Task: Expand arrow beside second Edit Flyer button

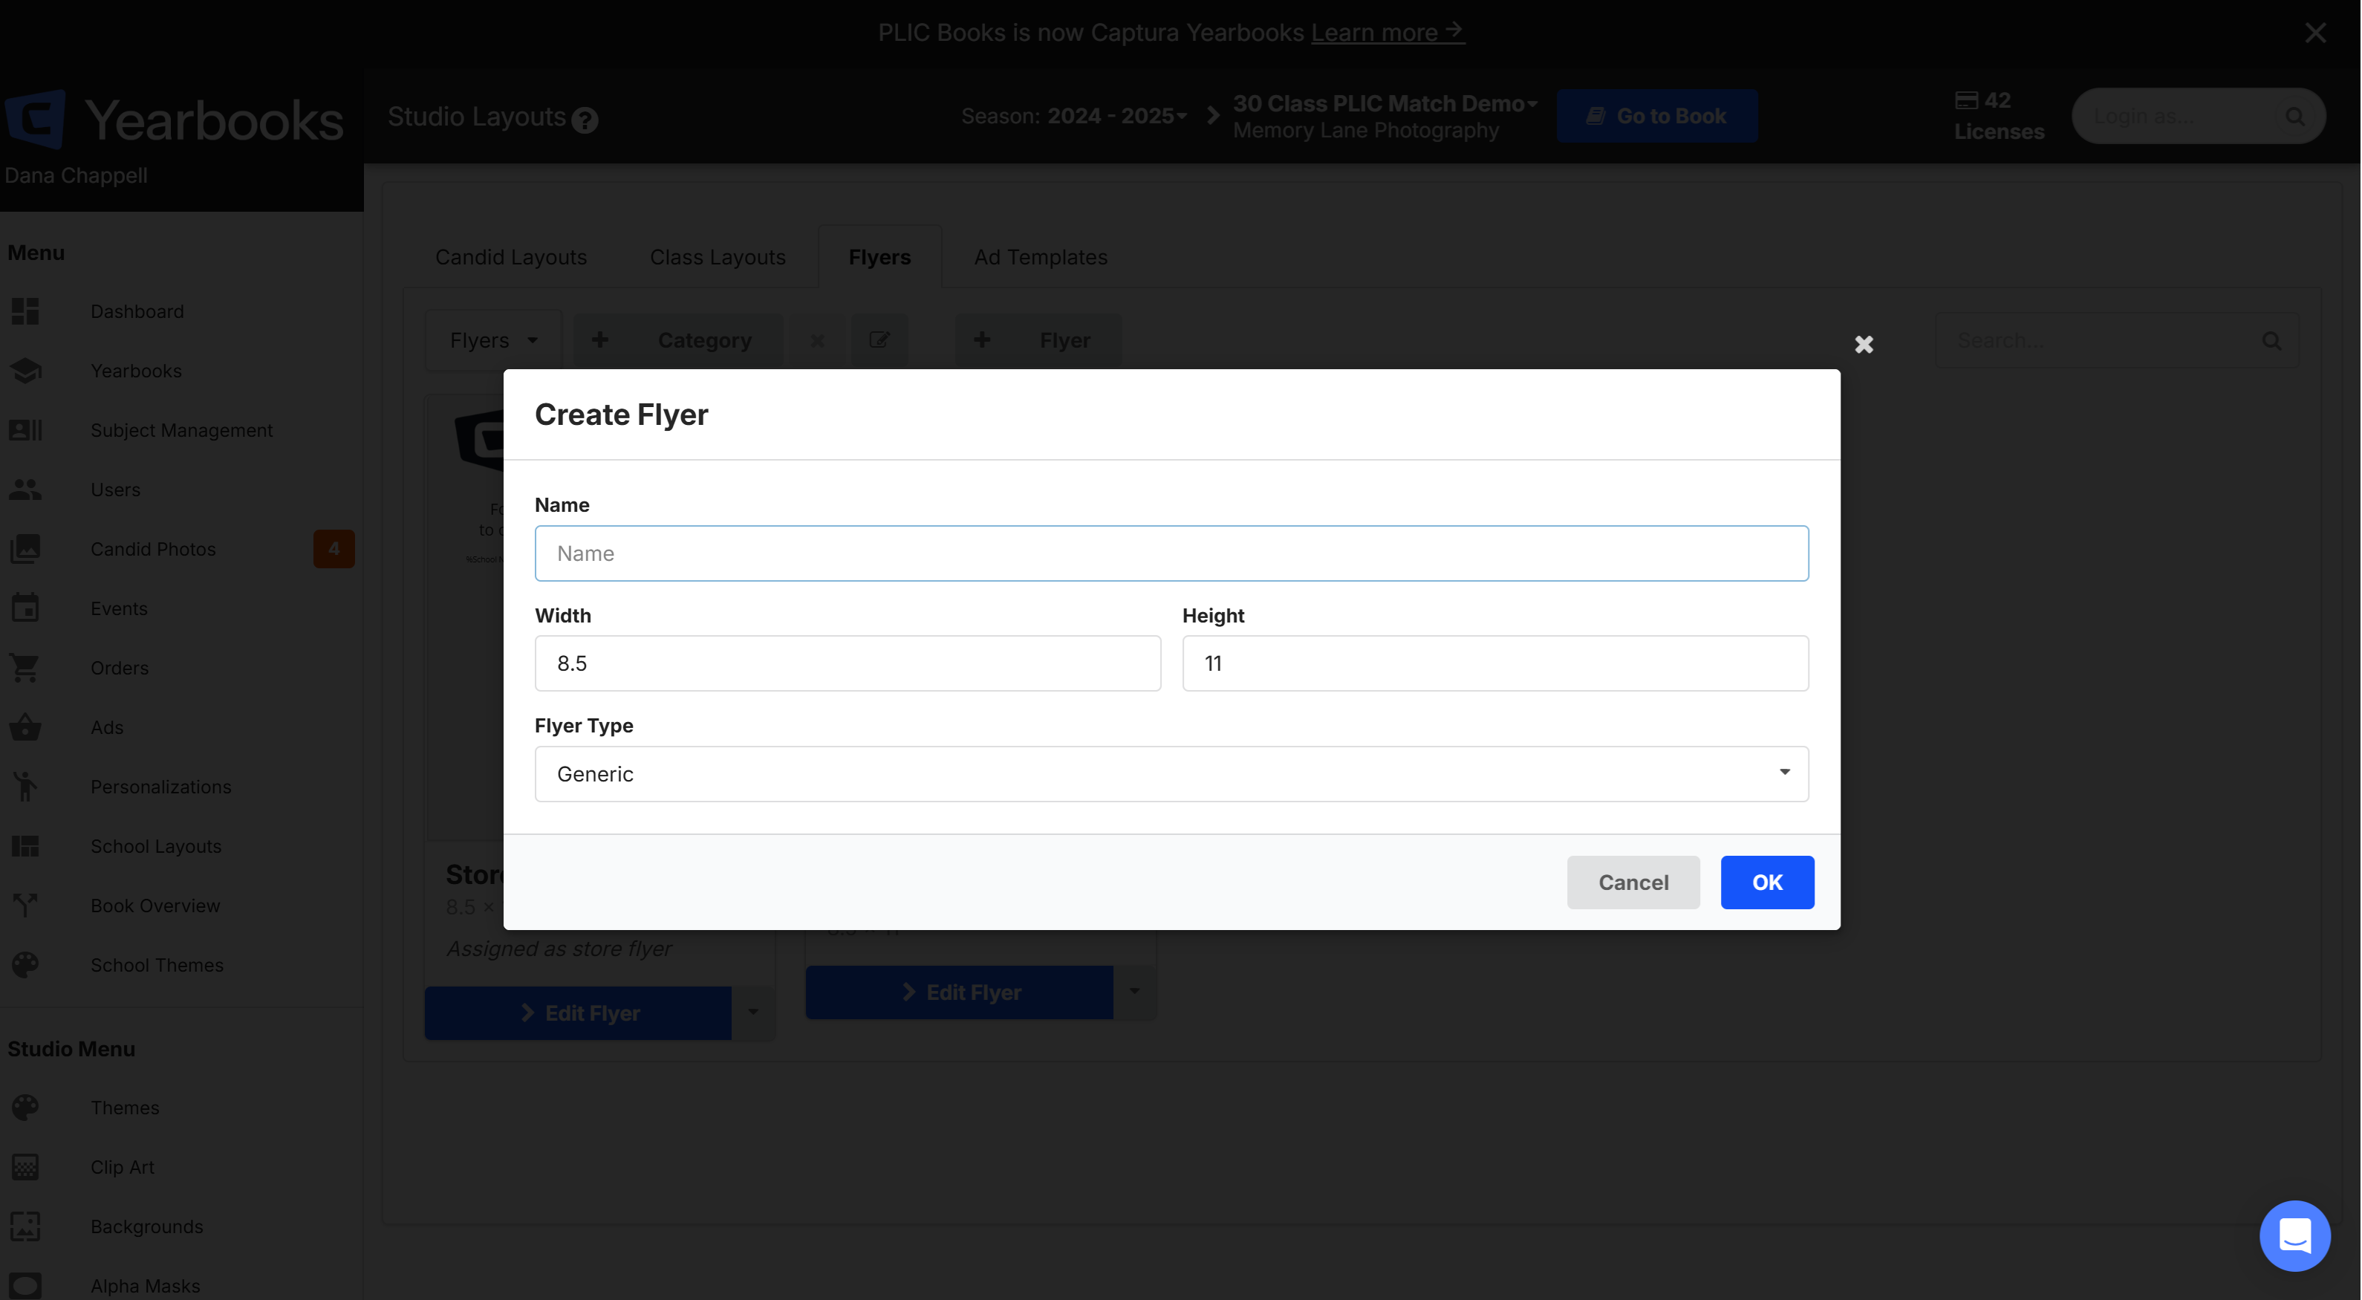Action: coord(1134,992)
